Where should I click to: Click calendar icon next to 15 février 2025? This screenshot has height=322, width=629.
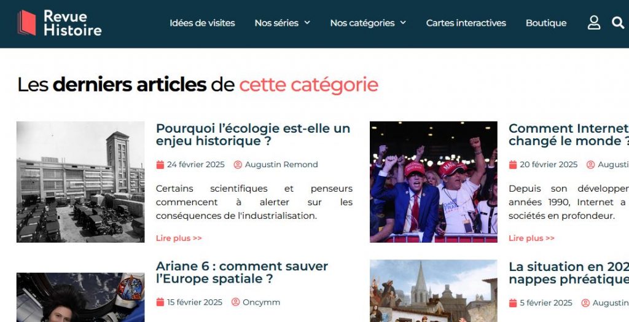(160, 302)
